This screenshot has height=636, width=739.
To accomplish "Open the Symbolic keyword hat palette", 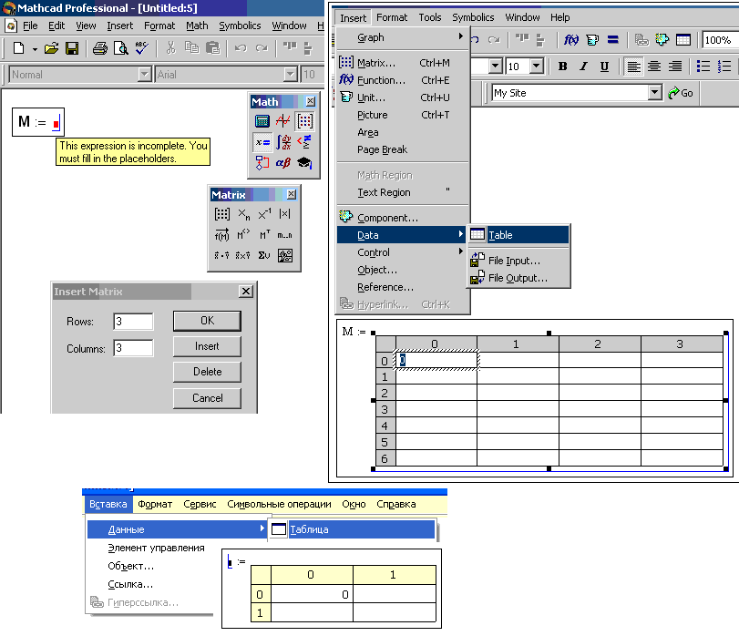I will [304, 163].
